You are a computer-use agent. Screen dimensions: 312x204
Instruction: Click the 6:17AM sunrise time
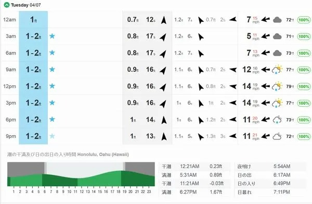click(x=282, y=175)
